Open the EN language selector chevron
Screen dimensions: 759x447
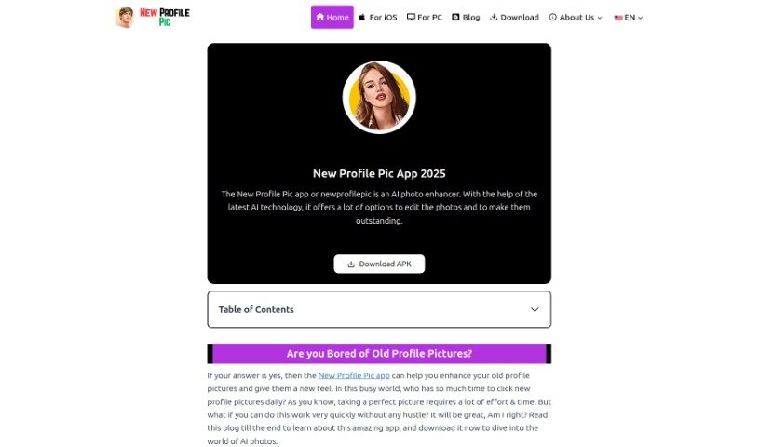tap(641, 18)
